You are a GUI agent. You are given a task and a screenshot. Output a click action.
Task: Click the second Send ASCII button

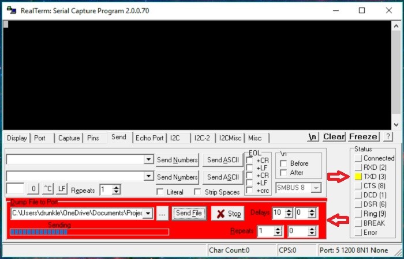[x=223, y=177]
